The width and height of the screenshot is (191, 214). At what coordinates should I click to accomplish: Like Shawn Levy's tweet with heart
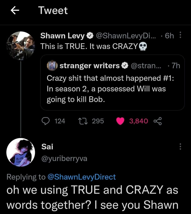tap(120, 121)
